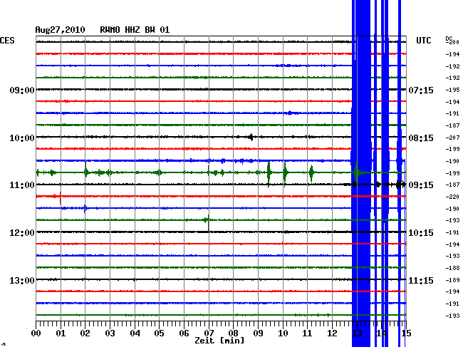Click the DC offset value -207

point(452,138)
